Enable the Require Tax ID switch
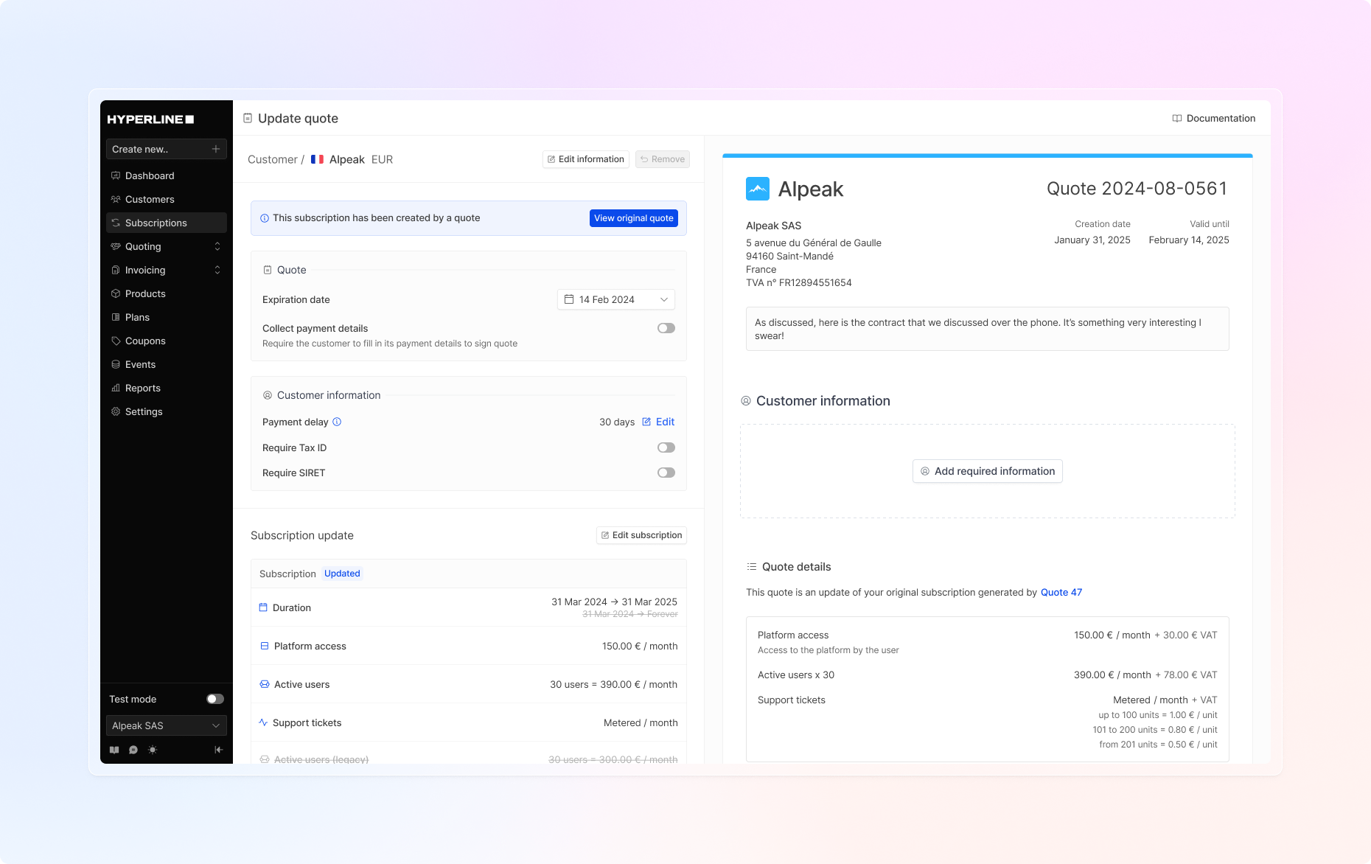 coord(666,447)
